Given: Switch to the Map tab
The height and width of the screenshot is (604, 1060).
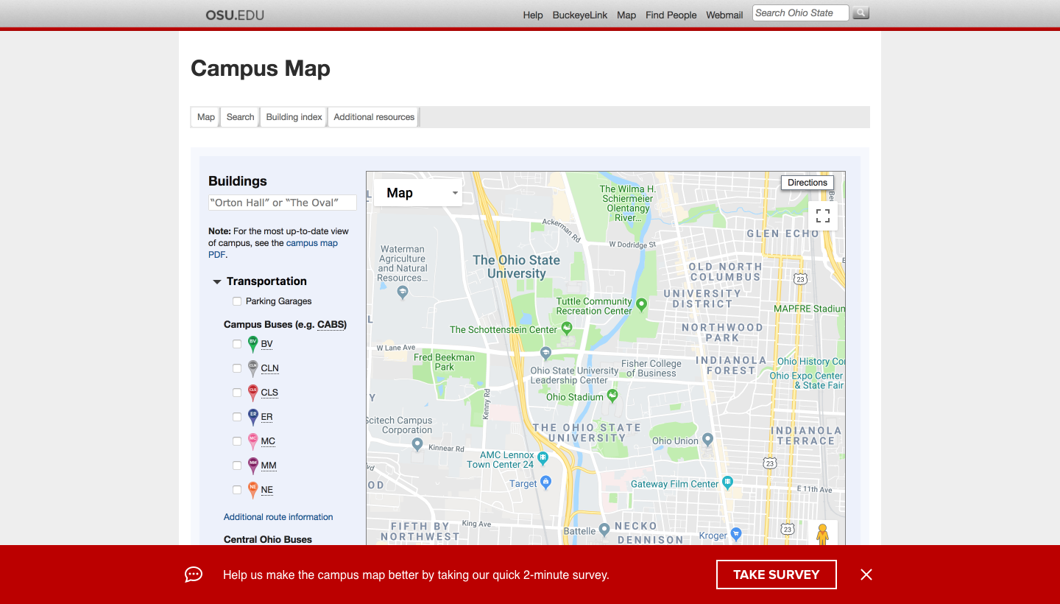Looking at the screenshot, I should pos(206,117).
